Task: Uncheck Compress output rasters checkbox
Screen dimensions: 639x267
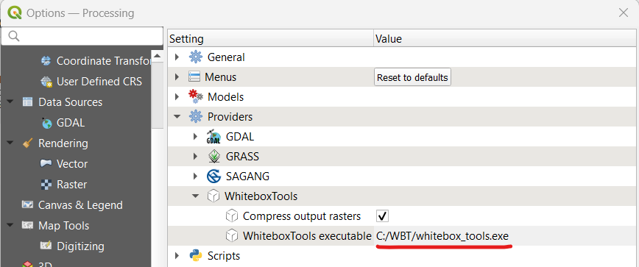Action: (382, 216)
